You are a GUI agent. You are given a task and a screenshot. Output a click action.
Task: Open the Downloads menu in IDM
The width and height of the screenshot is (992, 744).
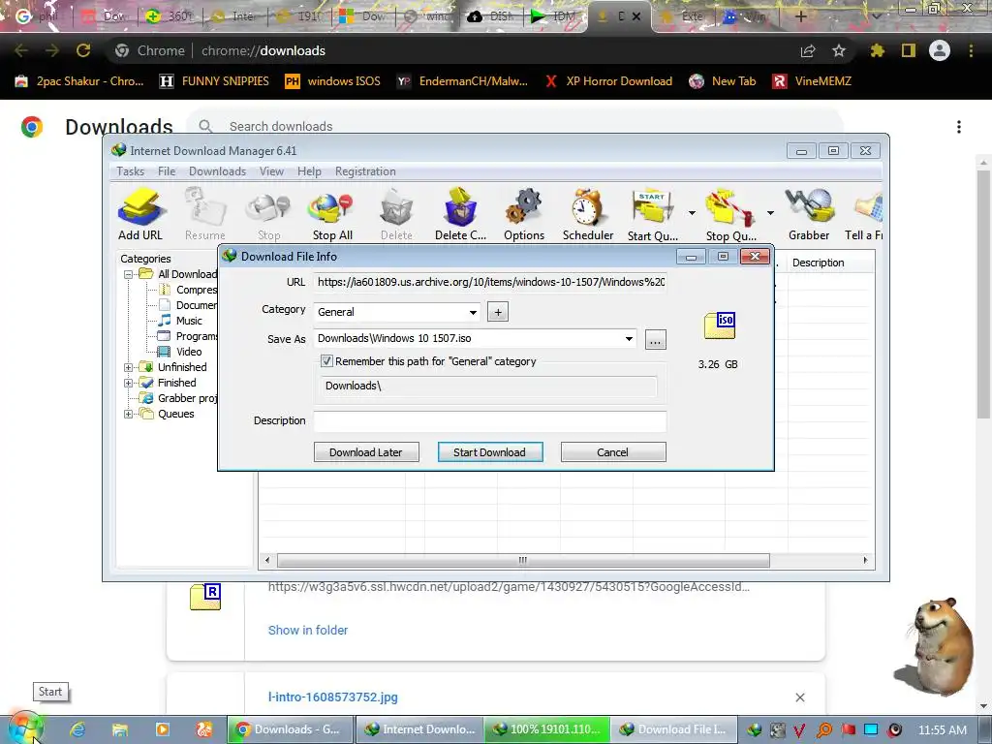click(x=217, y=171)
